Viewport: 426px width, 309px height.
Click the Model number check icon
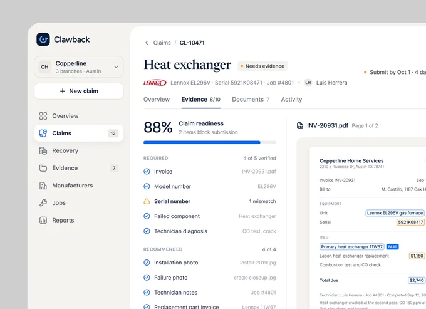coord(147,186)
